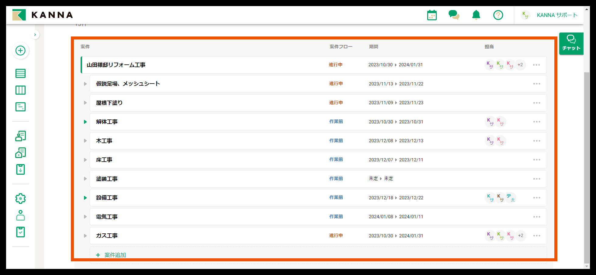Open the clipboard checkmark icon in sidebar

coord(20,232)
